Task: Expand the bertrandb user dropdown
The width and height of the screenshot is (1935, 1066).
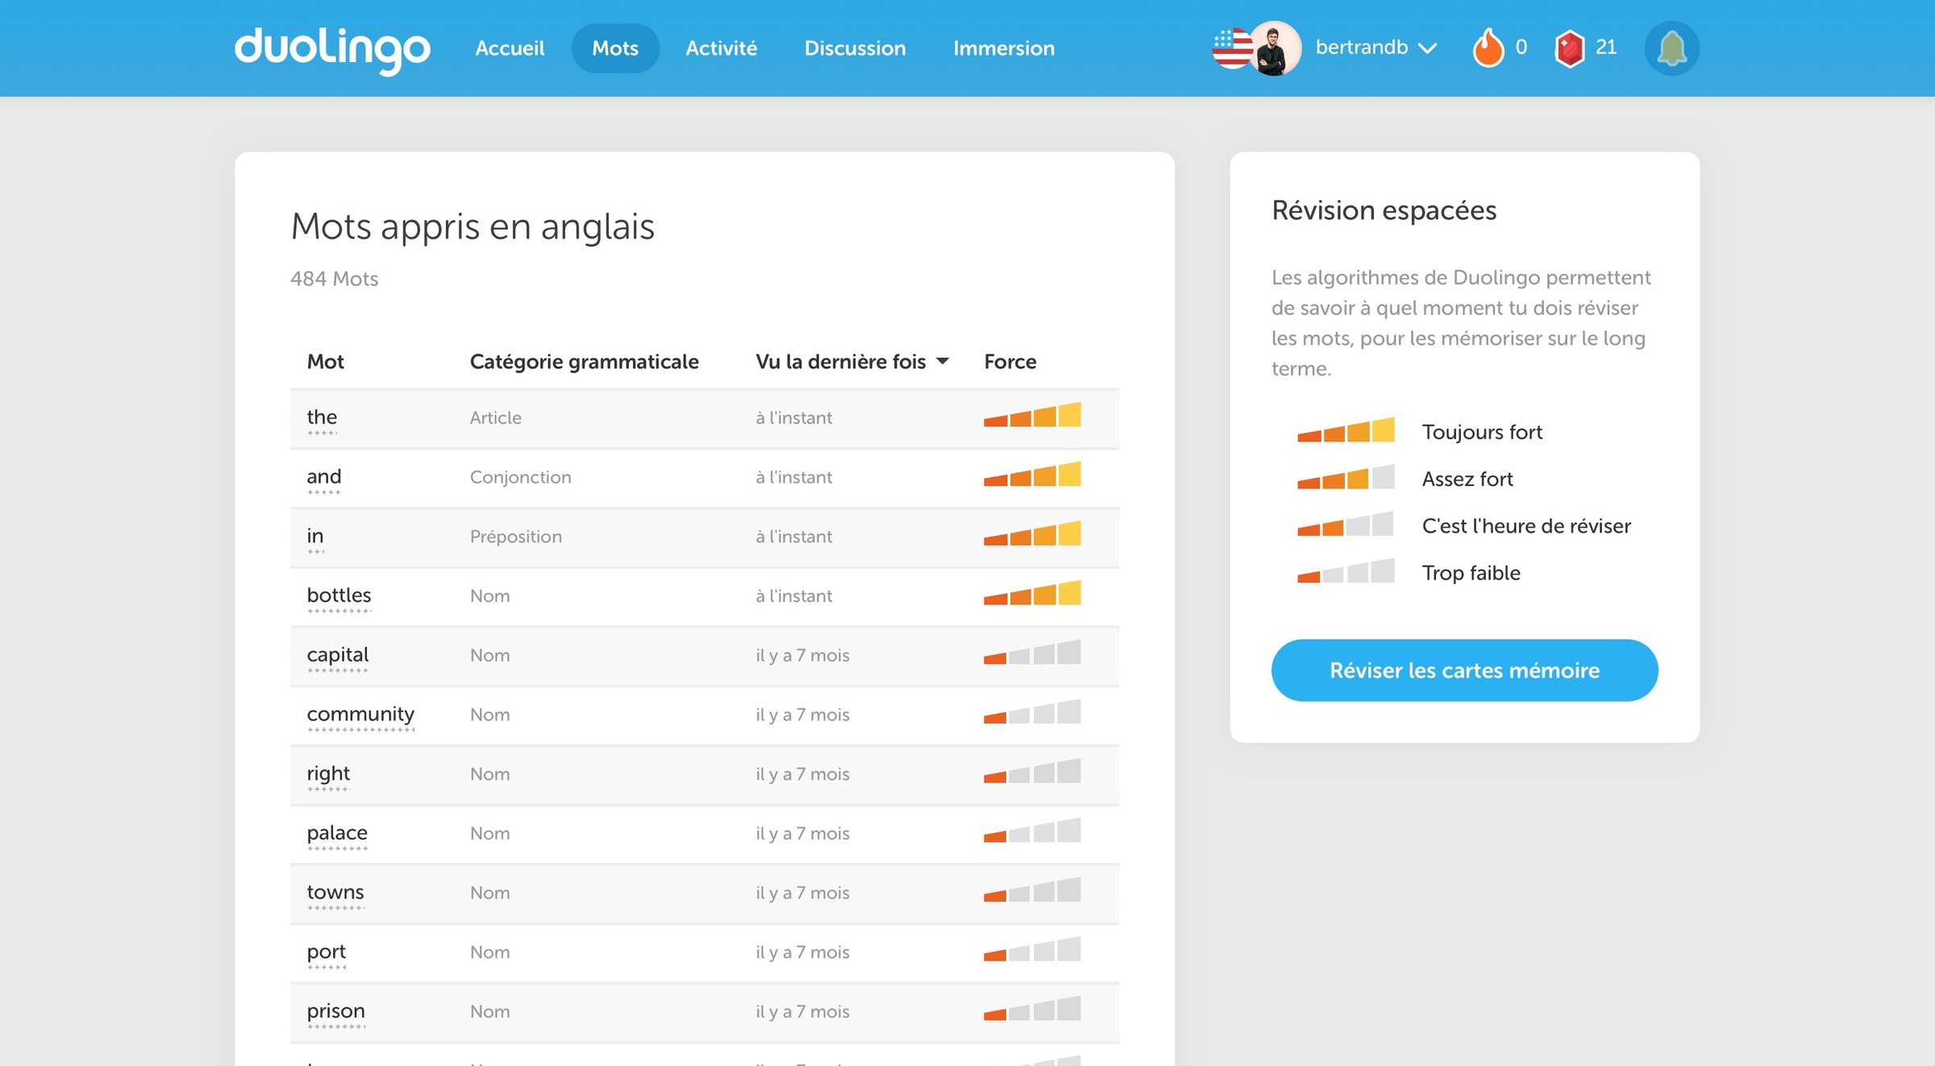Action: [x=1427, y=48]
